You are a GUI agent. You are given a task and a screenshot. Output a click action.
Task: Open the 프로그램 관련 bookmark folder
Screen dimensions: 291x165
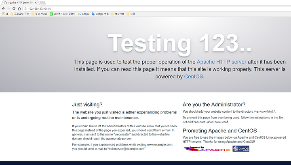20,14
